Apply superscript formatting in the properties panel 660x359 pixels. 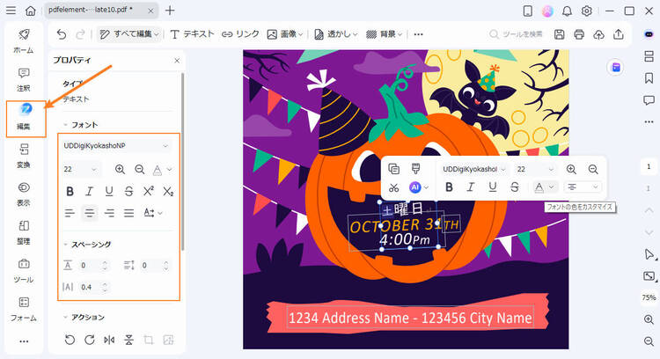click(x=148, y=191)
